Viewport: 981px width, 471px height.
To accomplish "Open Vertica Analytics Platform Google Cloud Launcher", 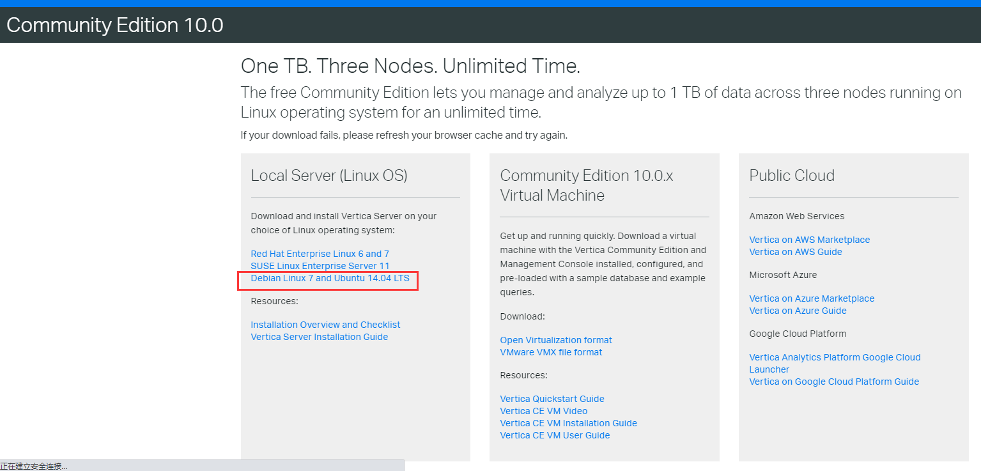I will (835, 363).
